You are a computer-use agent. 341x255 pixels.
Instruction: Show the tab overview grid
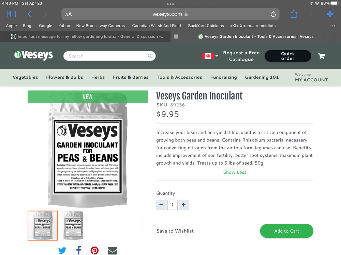click(330, 14)
